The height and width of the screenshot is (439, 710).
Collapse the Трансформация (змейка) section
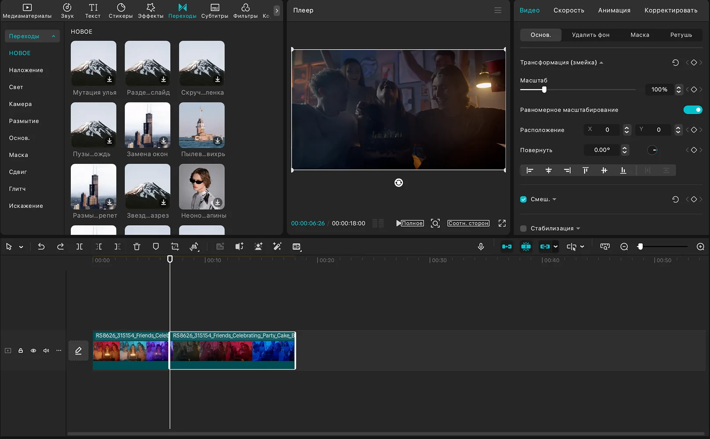coord(601,63)
